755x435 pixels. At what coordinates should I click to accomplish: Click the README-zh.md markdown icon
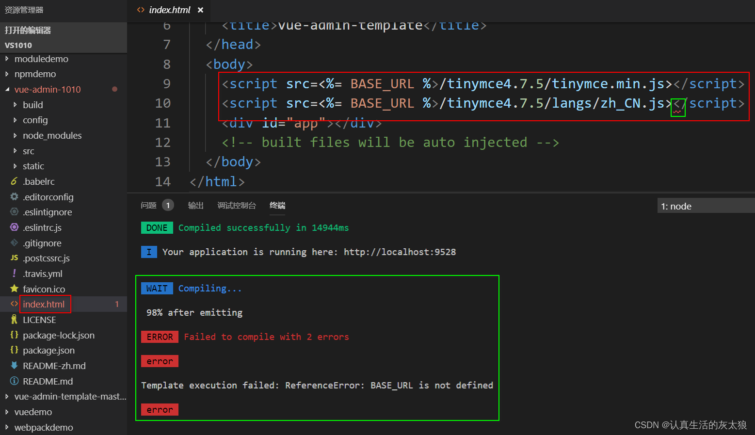pos(14,366)
